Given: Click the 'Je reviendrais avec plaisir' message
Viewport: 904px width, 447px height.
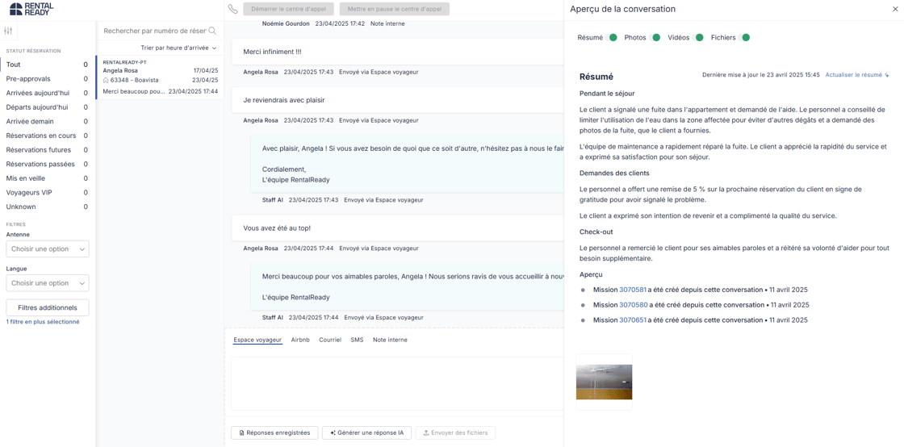Looking at the screenshot, I should [x=284, y=100].
